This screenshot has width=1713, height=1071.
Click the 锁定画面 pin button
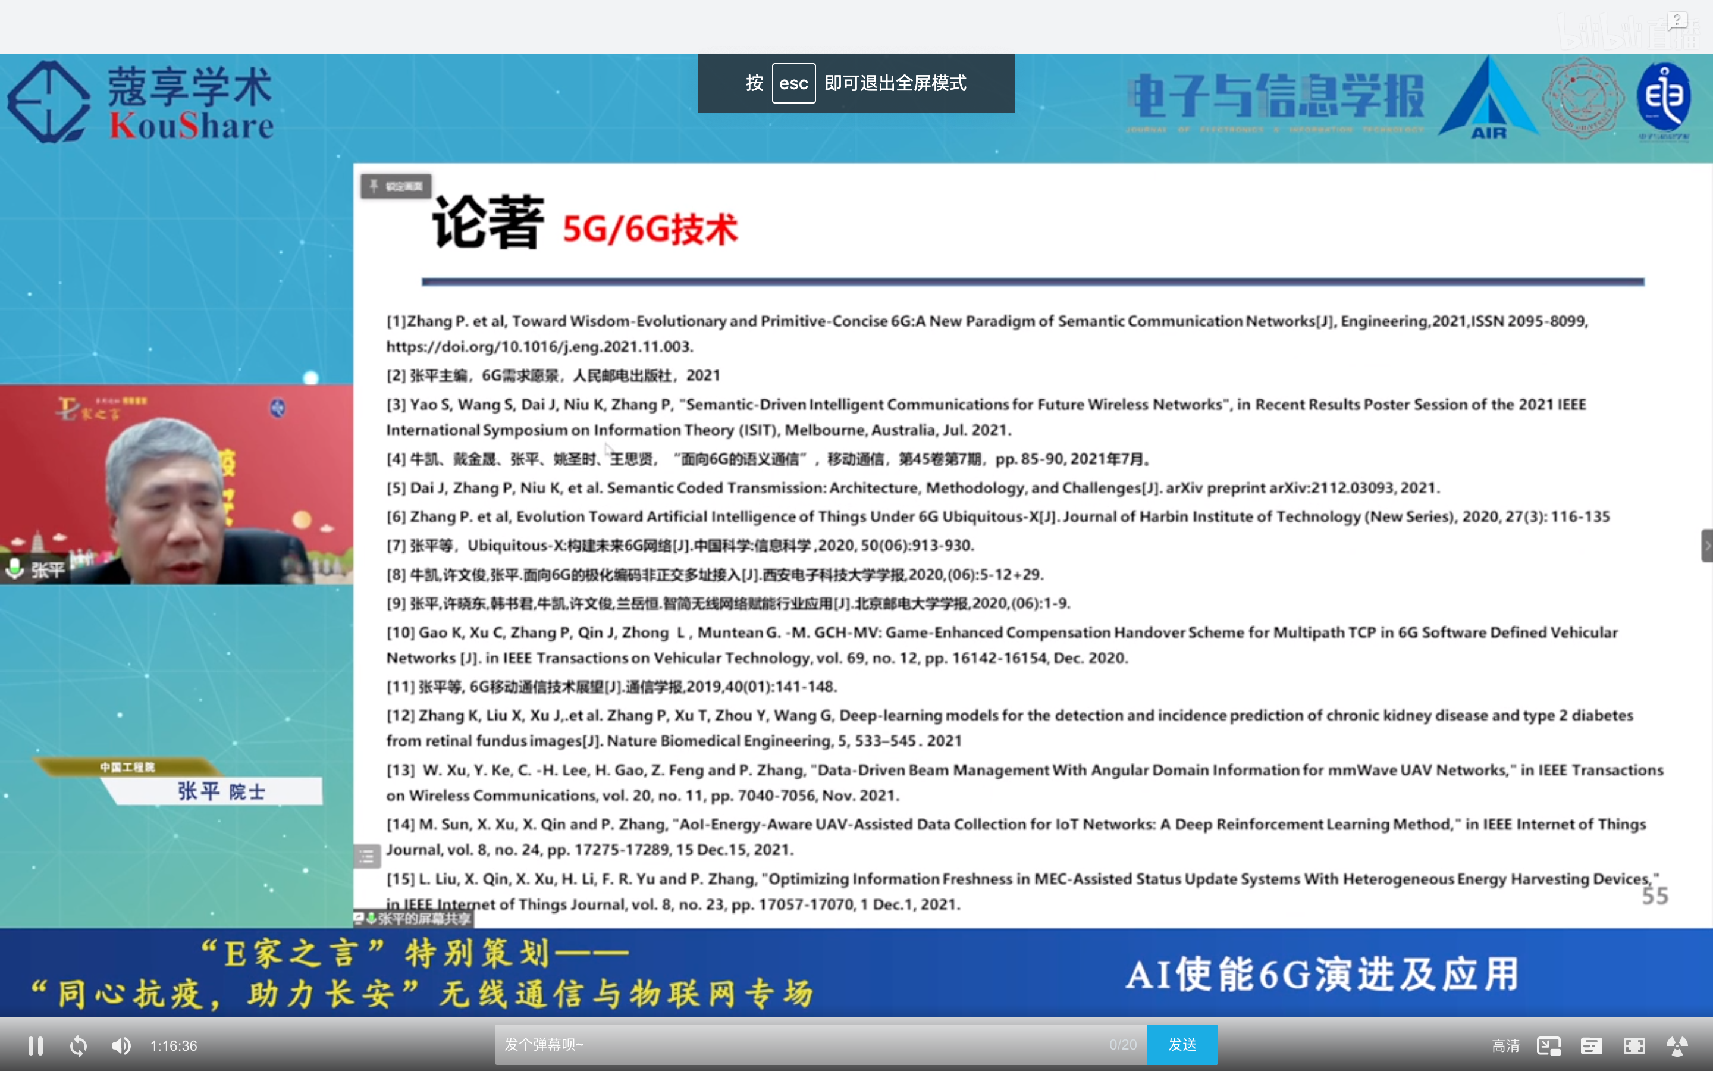pyautogui.click(x=396, y=186)
